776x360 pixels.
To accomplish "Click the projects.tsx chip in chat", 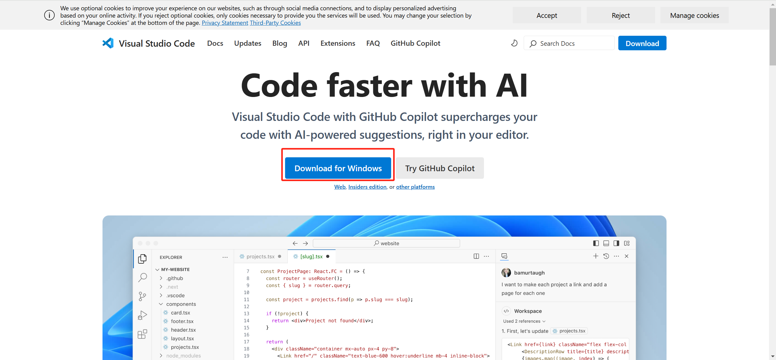I will tap(569, 331).
